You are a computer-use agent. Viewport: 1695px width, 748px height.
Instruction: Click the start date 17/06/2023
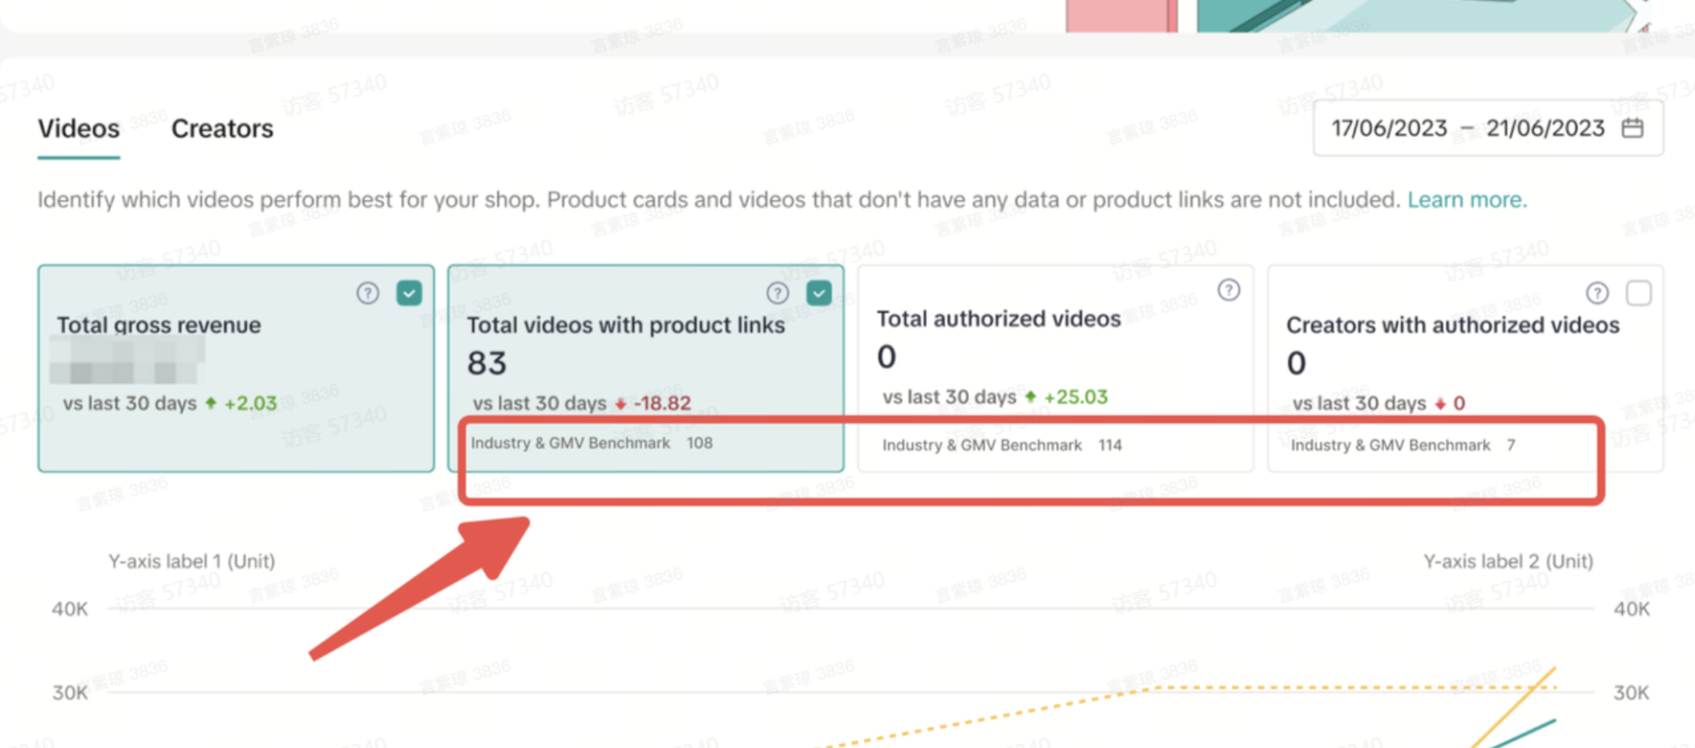click(x=1388, y=129)
